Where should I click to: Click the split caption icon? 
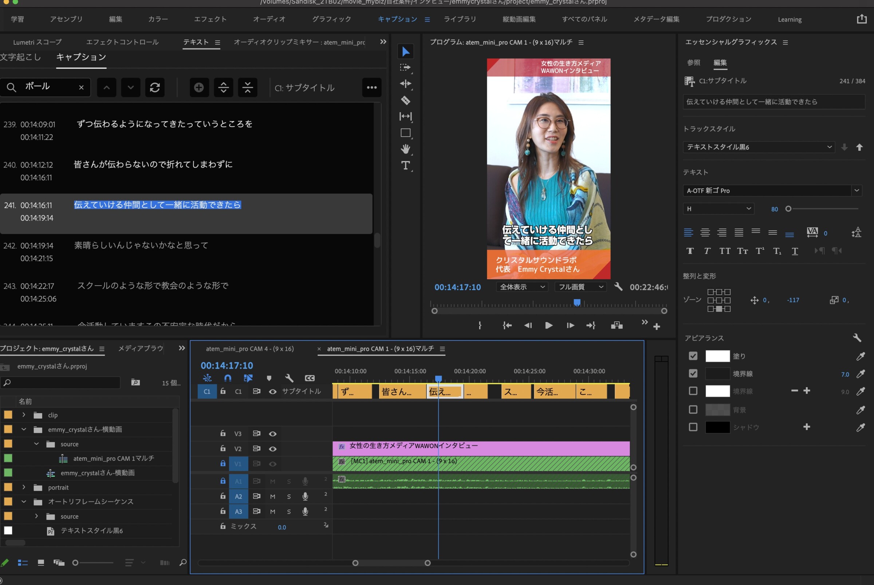224,87
